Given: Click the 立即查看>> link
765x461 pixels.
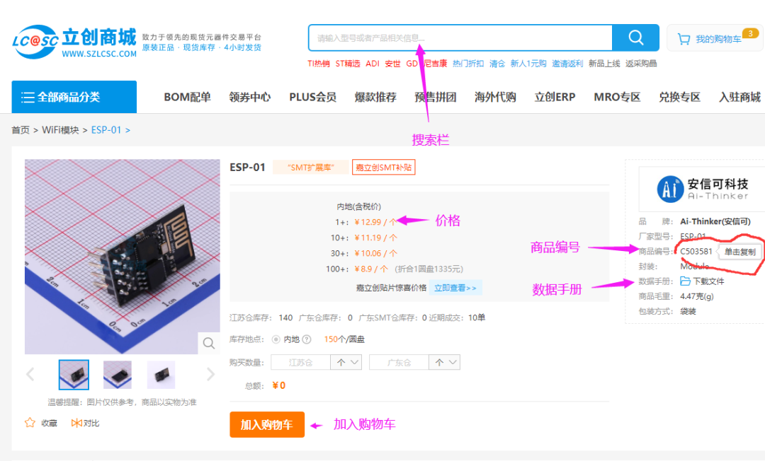Looking at the screenshot, I should coord(455,288).
